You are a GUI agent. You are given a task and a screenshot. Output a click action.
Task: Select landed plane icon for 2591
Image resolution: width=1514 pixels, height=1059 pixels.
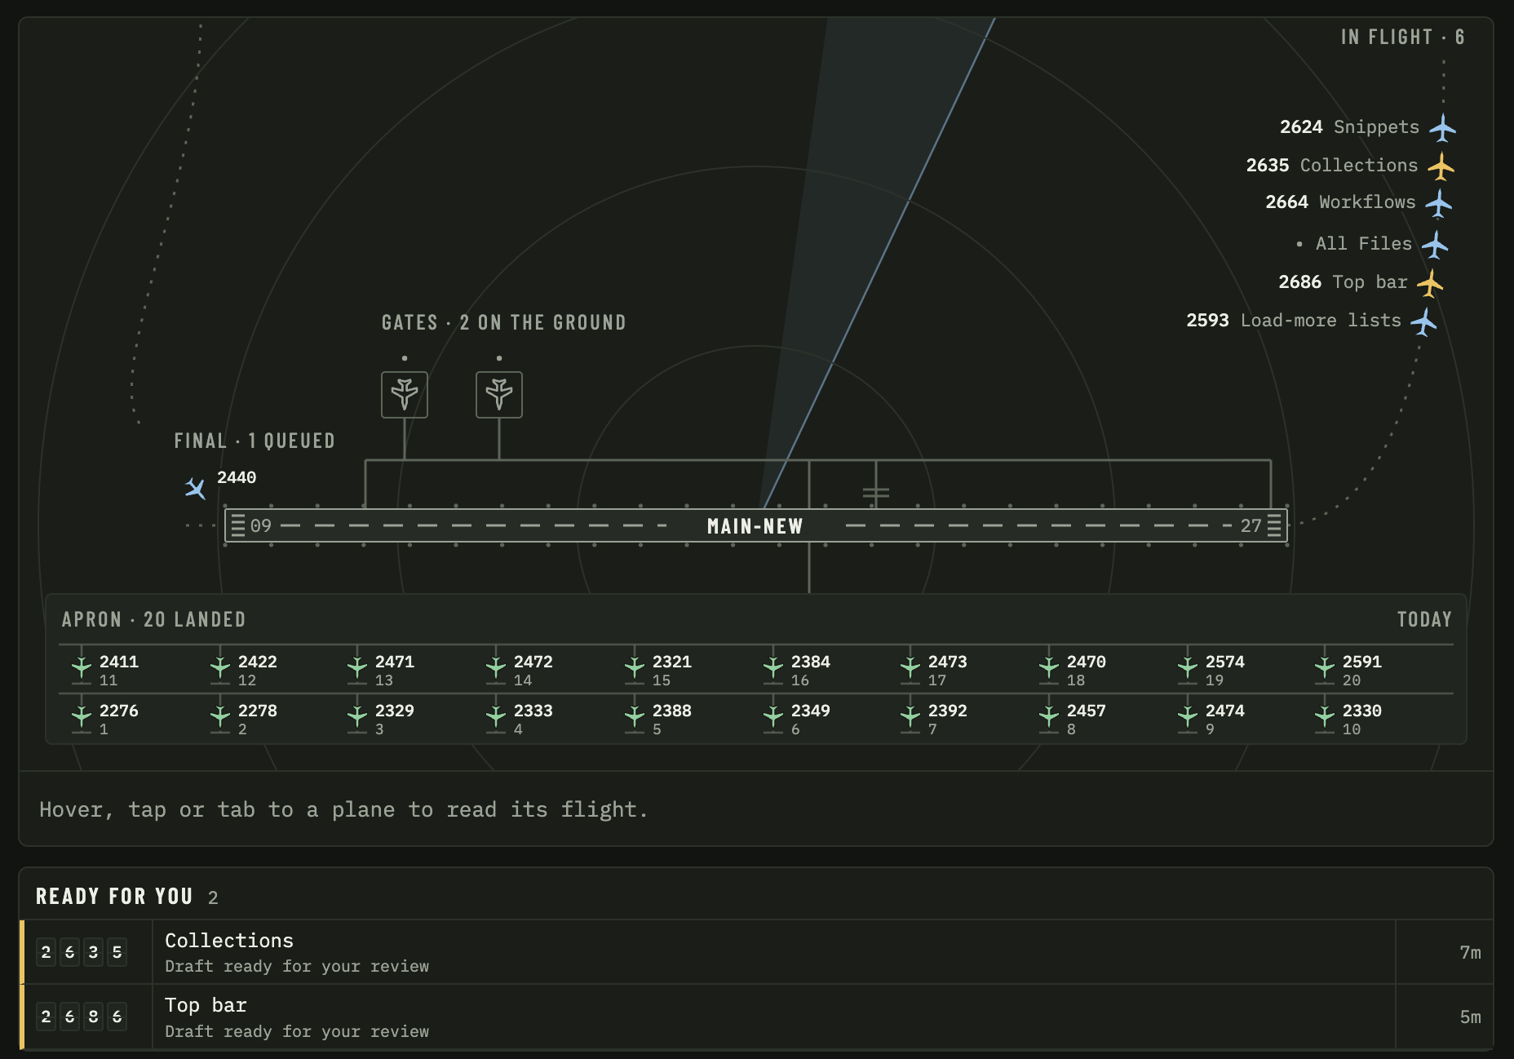1325,669
